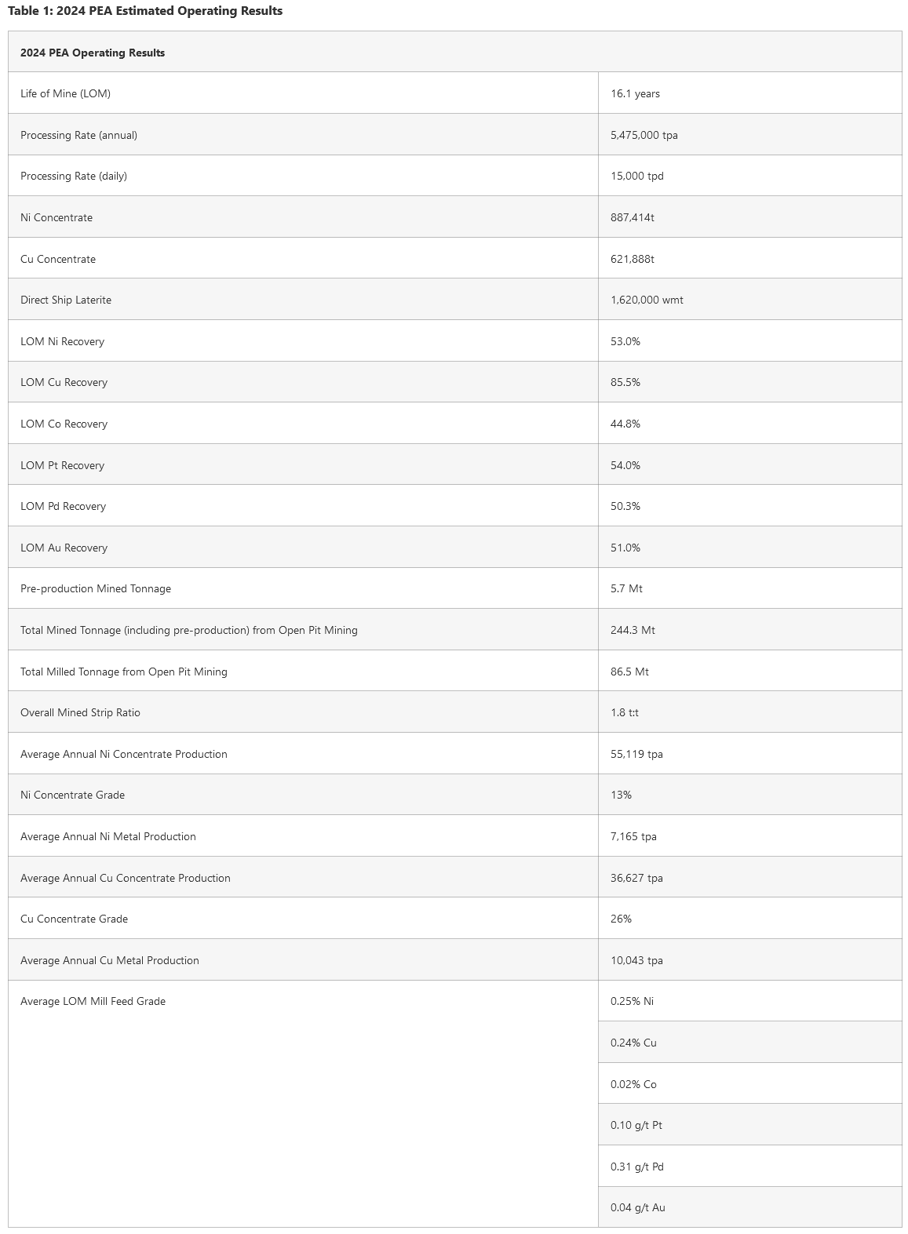Viewport: 908px width, 1234px height.
Task: Select the '10,043 tpa' Cu metal production value
Action: [x=636, y=960]
